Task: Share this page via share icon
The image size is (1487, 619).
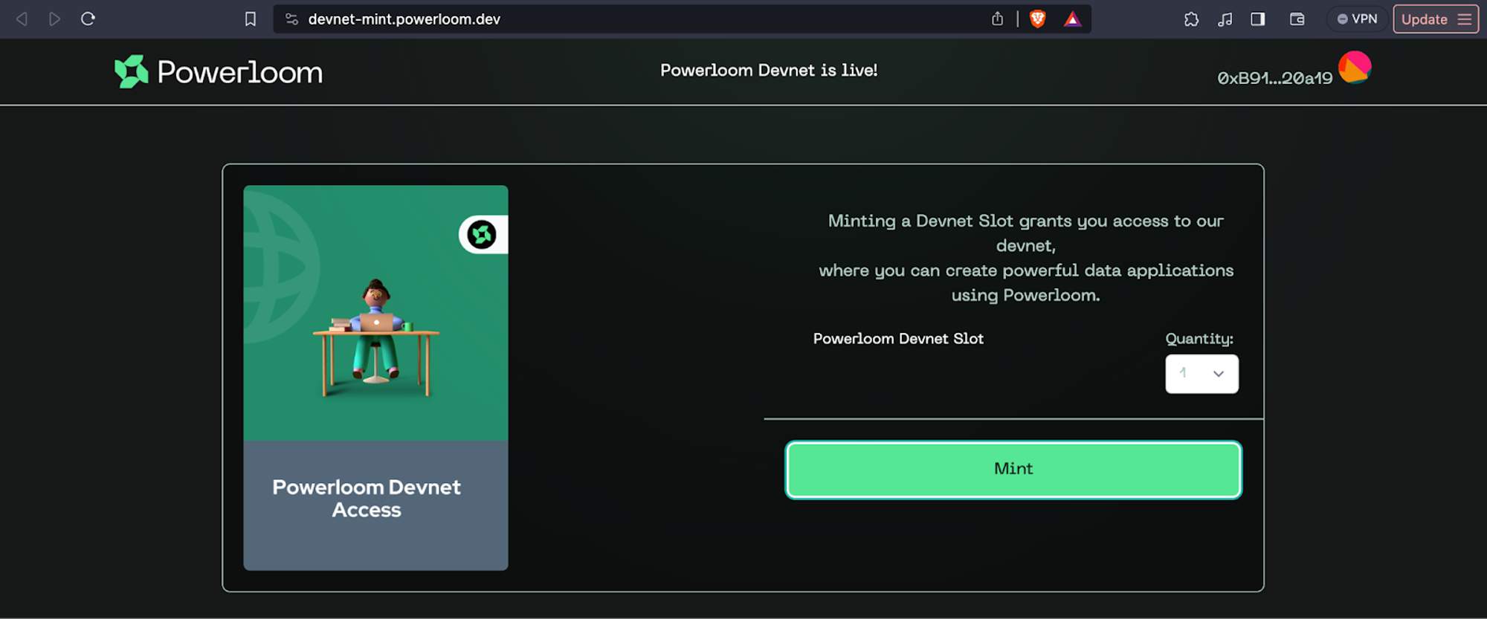Action: tap(997, 19)
